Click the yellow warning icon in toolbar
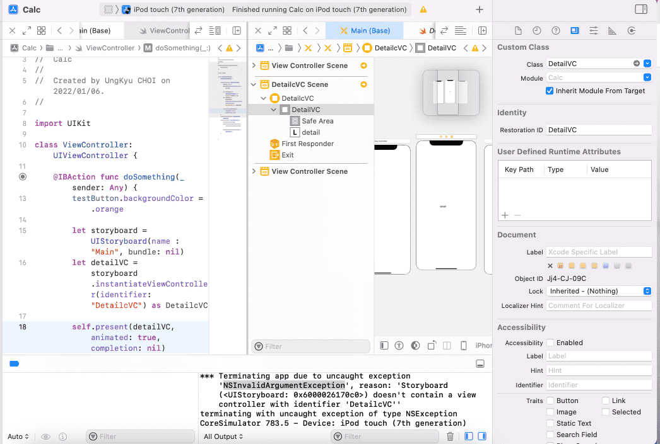Viewport: 660px width, 444px height. pyautogui.click(x=423, y=10)
